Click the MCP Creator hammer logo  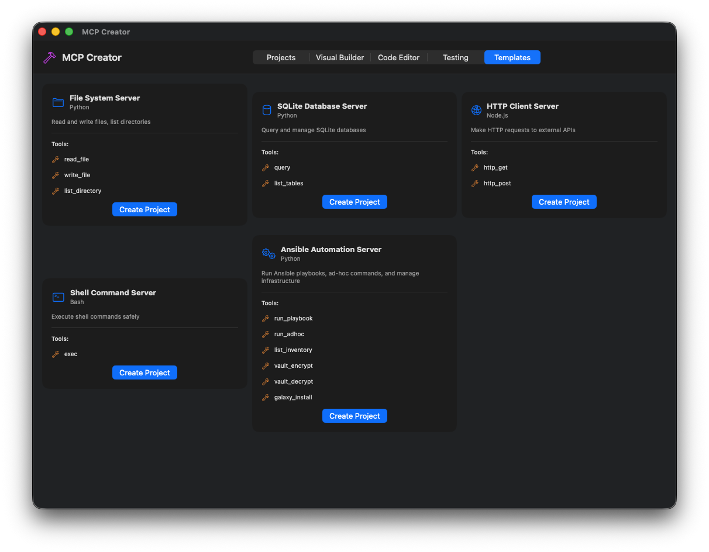[x=49, y=57]
